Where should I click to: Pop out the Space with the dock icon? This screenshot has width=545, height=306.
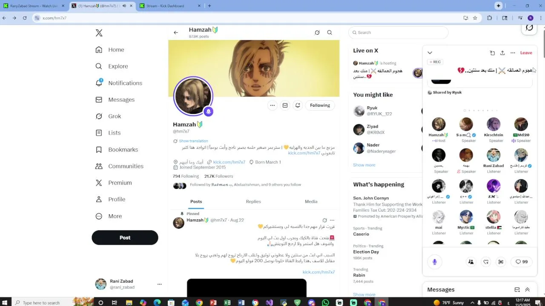(x=492, y=53)
